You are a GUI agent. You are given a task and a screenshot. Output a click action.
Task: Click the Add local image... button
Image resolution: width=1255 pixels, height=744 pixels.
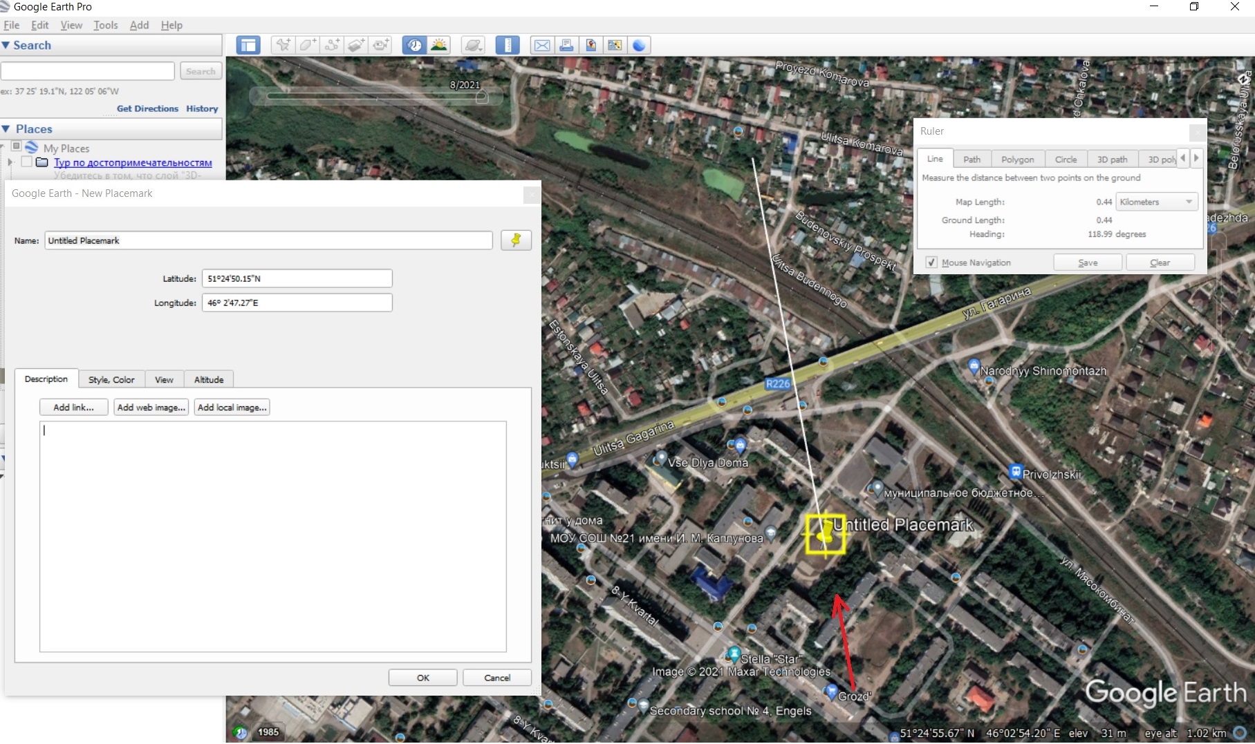(232, 407)
